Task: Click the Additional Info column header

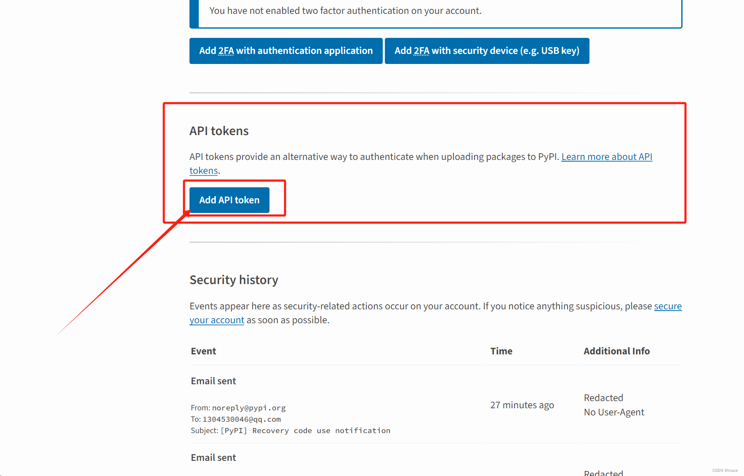Action: coord(616,351)
